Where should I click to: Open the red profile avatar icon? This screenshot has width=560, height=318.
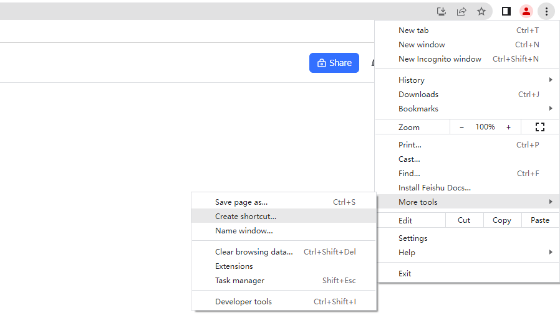pos(526,11)
